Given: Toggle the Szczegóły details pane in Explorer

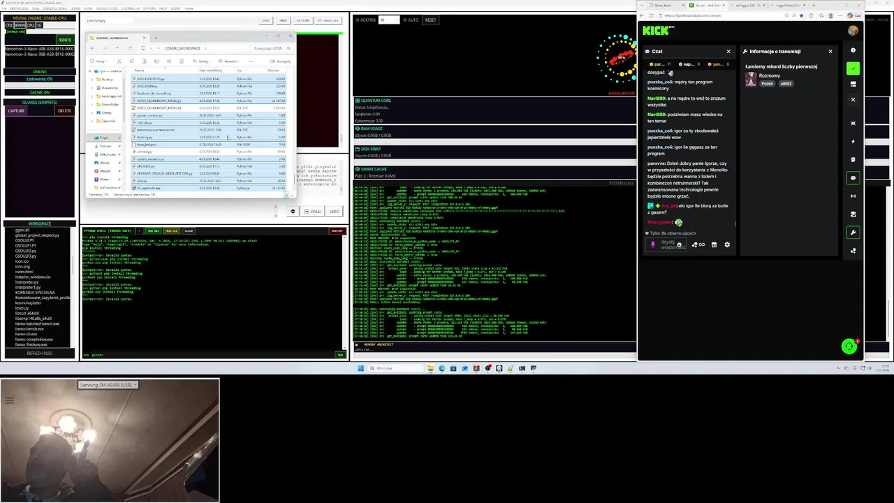Looking at the screenshot, I should (280, 61).
